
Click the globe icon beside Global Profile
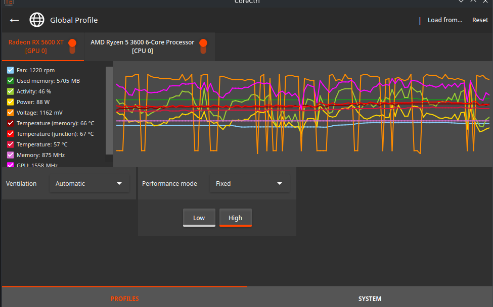click(x=36, y=20)
